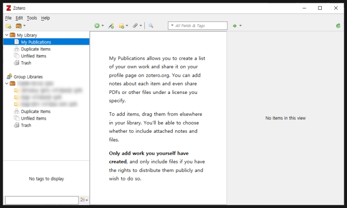Screen dimensions: 347x208
Task: Select Duplicate Items under My Library
Action: click(35, 49)
